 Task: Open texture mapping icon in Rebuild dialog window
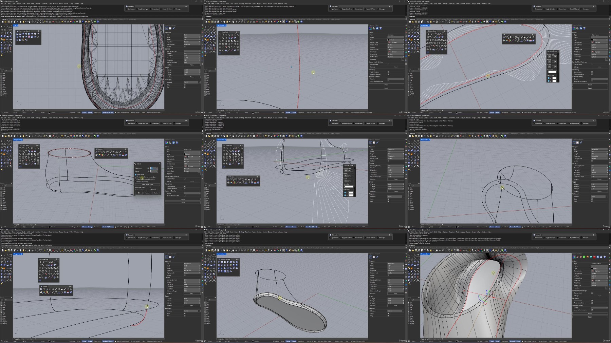pyautogui.click(x=173, y=142)
